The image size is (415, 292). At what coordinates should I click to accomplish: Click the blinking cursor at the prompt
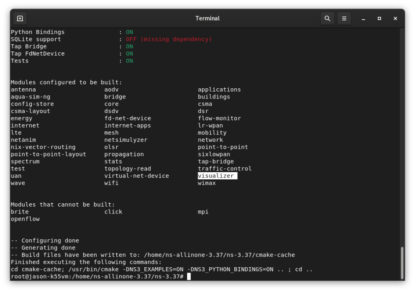pos(188,276)
